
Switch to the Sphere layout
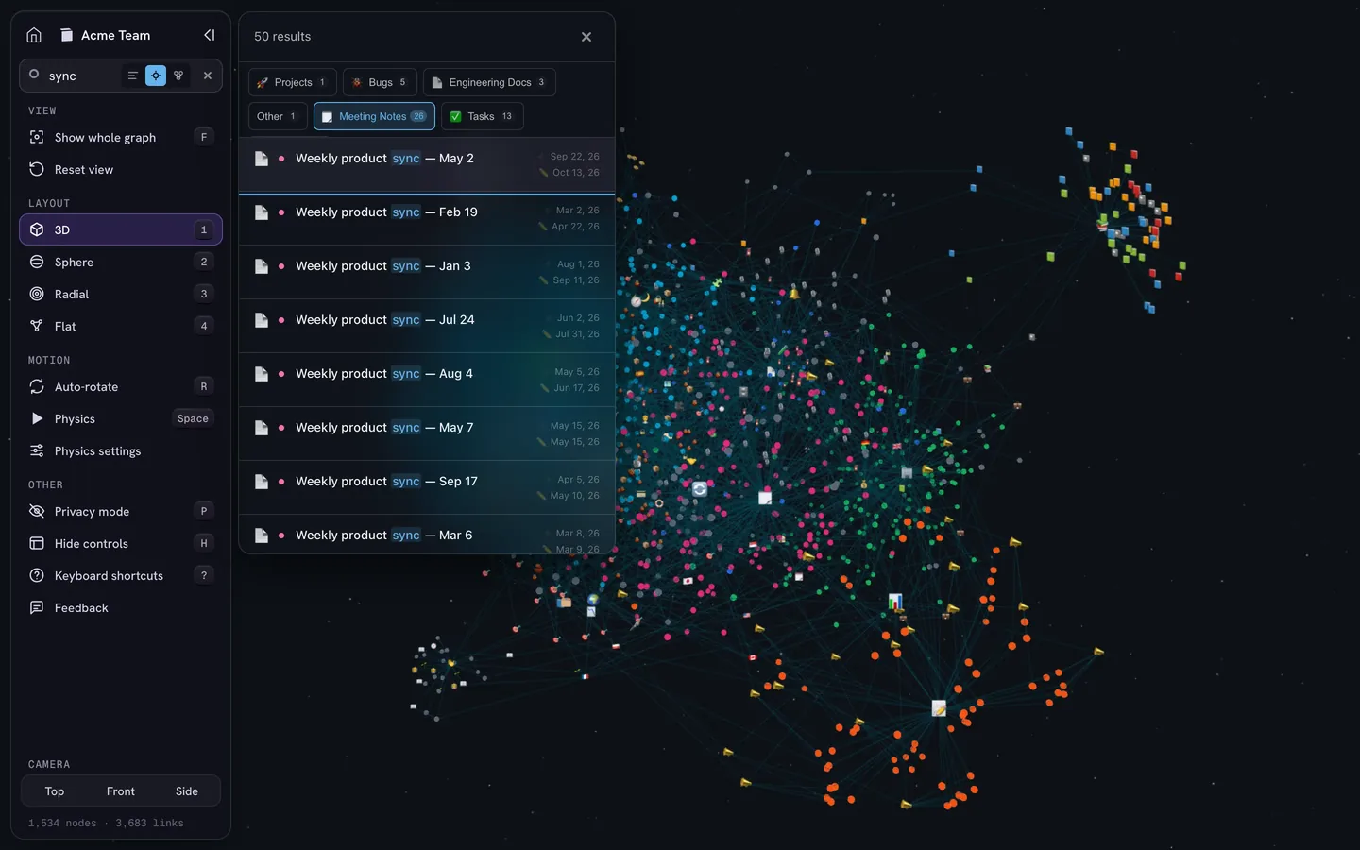tap(121, 262)
